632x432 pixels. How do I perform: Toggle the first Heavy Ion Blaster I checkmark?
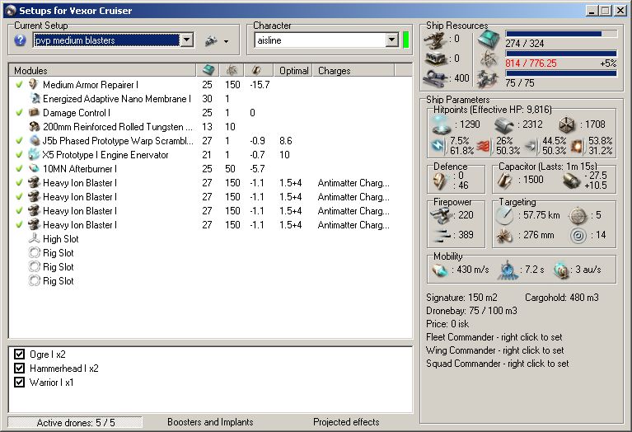[x=19, y=183]
